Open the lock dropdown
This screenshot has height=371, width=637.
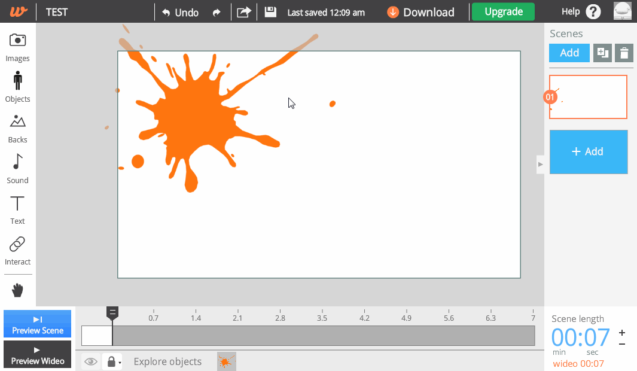[x=113, y=361]
